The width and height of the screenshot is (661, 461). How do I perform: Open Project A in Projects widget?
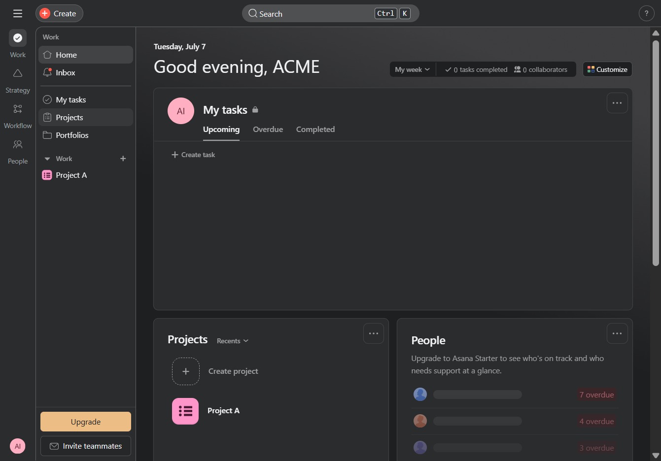(223, 411)
